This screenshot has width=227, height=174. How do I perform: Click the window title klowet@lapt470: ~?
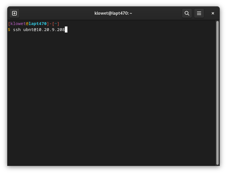click(x=113, y=13)
